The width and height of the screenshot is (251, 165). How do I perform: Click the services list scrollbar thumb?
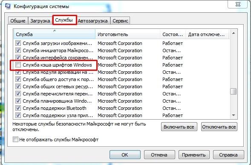[234, 92]
